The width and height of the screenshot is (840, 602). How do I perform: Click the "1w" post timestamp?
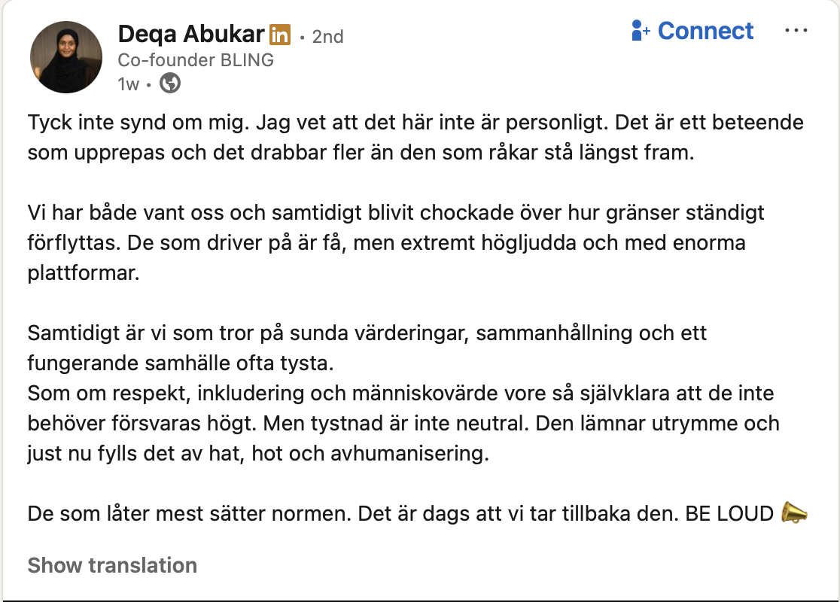pos(128,84)
